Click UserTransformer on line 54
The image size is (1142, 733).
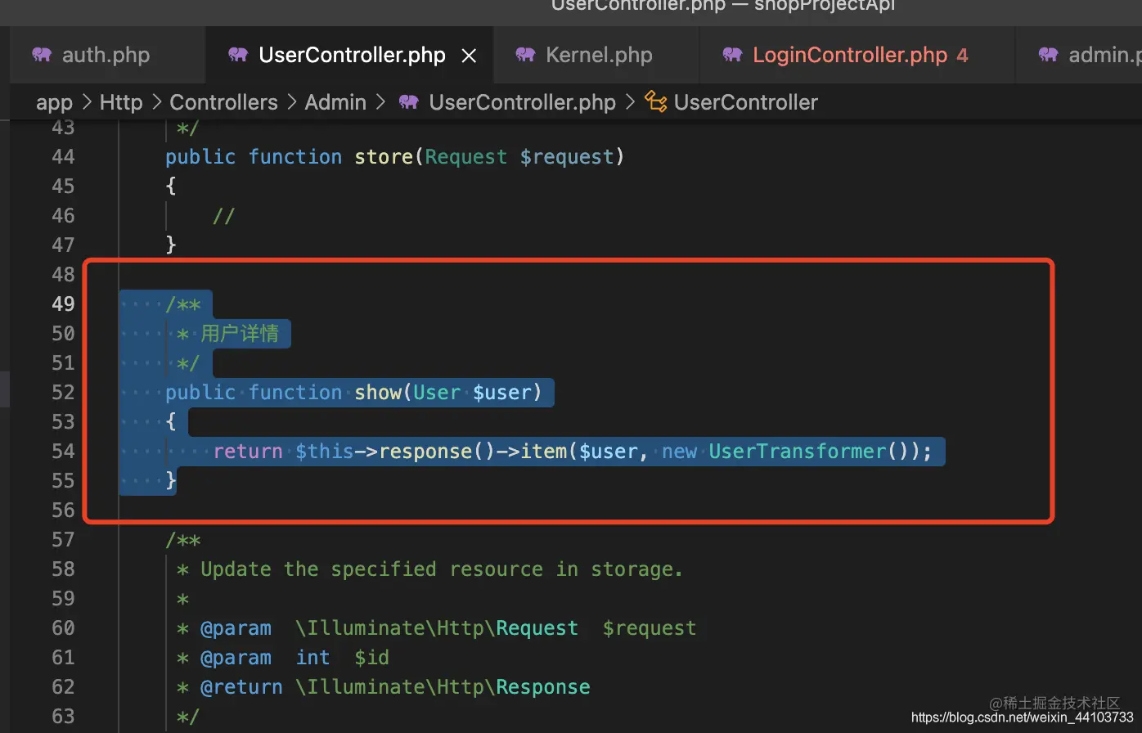pyautogui.click(x=798, y=451)
